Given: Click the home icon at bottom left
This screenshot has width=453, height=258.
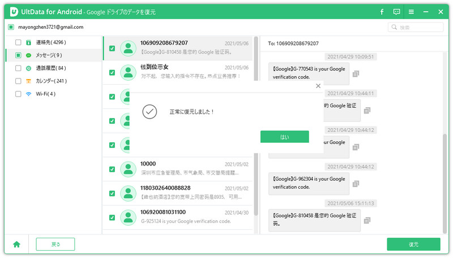Looking at the screenshot, I should click(17, 244).
